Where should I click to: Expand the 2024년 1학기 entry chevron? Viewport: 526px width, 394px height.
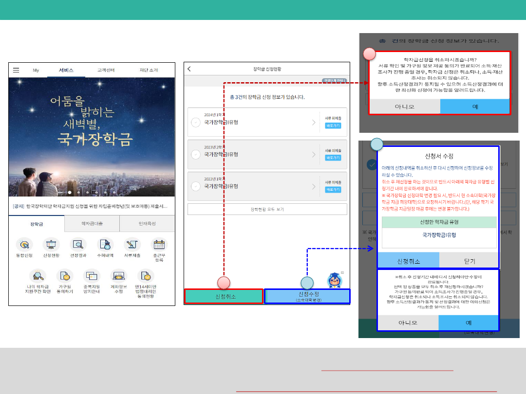coord(314,123)
